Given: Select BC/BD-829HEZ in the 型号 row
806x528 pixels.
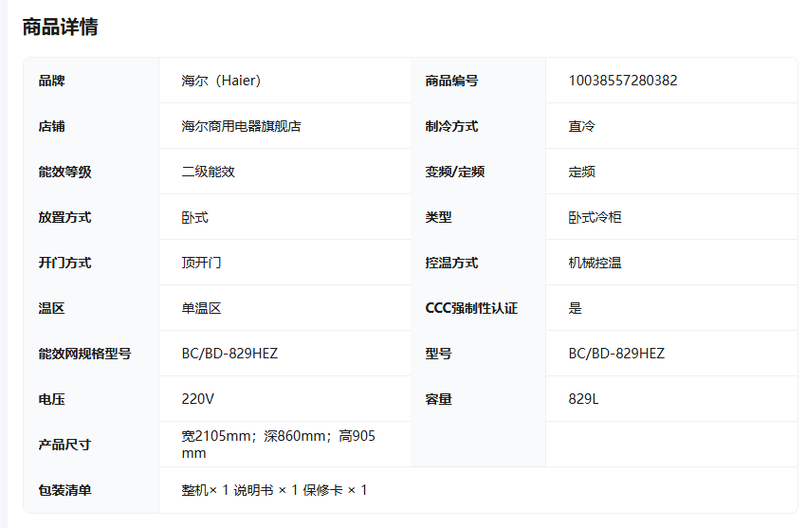Looking at the screenshot, I should tap(616, 354).
